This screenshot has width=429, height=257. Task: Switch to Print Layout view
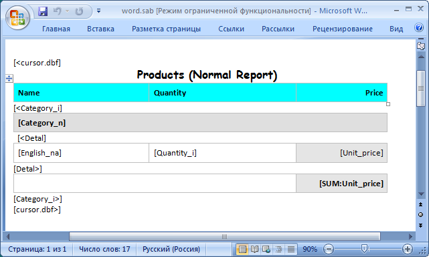click(x=242, y=249)
